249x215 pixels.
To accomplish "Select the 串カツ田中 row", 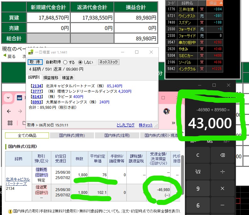I will [194, 42].
